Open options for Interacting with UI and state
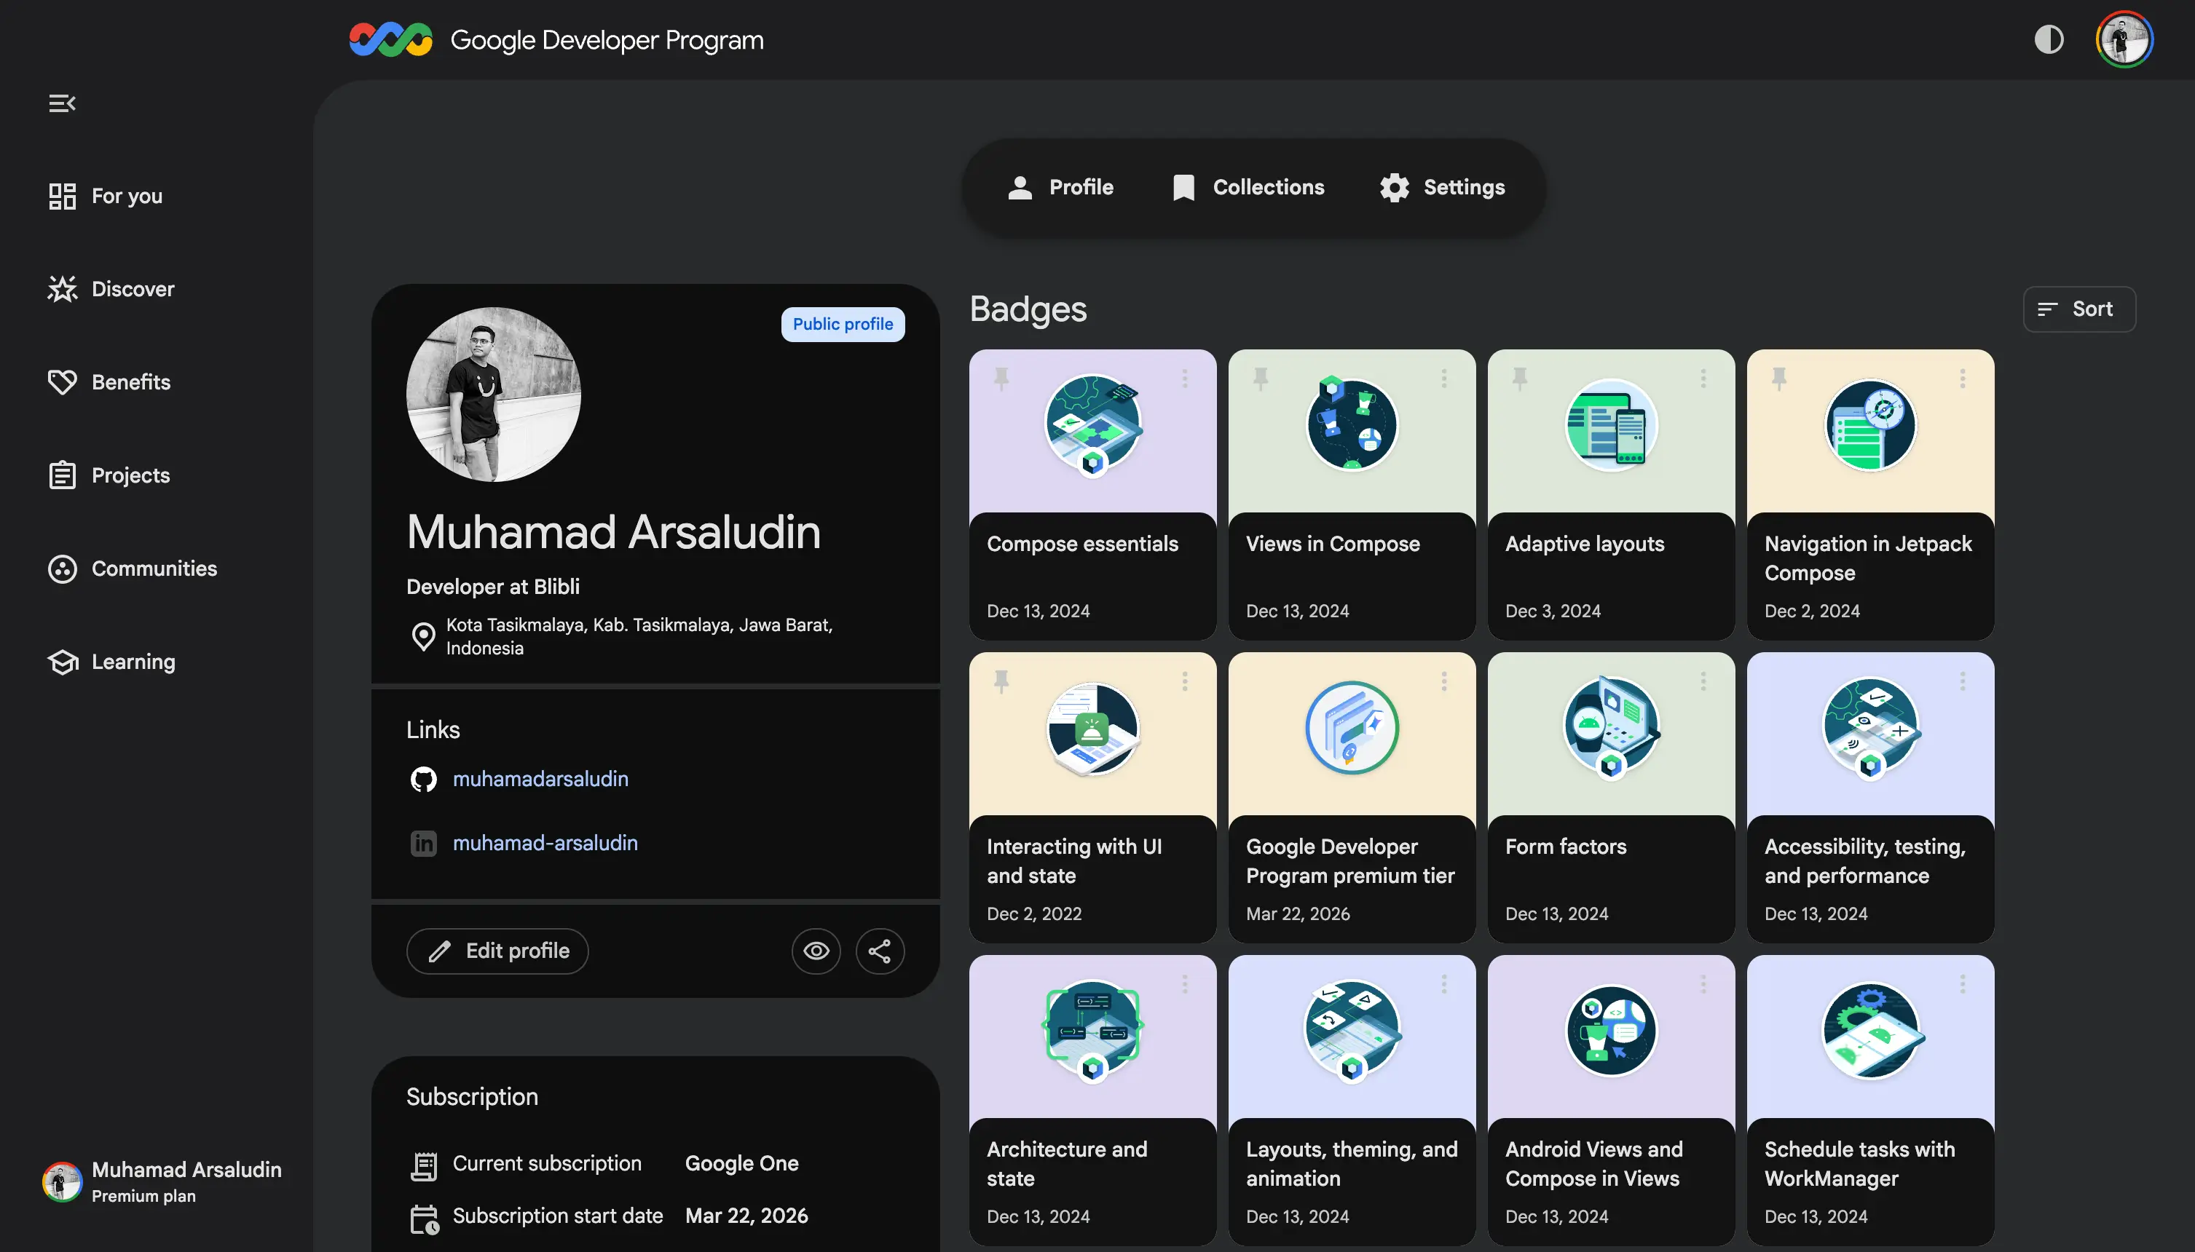2195x1252 pixels. [1184, 681]
